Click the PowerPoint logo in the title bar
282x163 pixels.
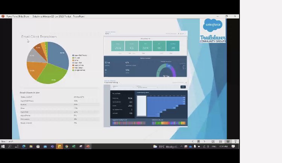coord(3,16)
